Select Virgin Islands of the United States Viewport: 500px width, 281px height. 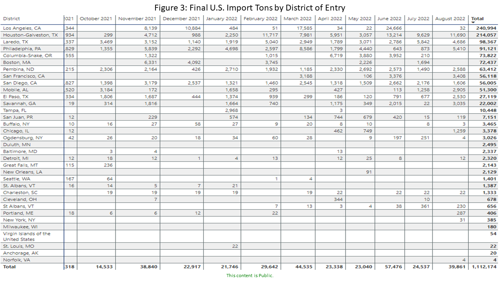(27, 237)
